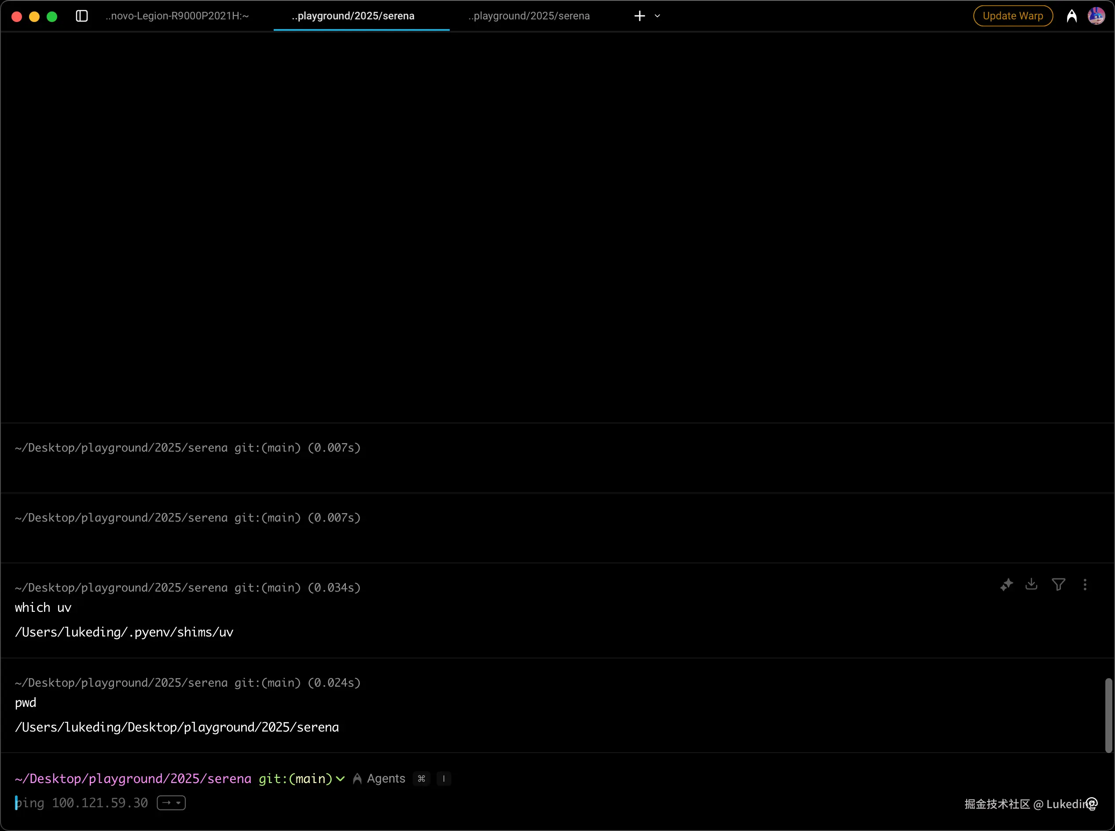Screen dimensions: 1115x831
Task: Click the command key shortcut badge
Action: 422,779
